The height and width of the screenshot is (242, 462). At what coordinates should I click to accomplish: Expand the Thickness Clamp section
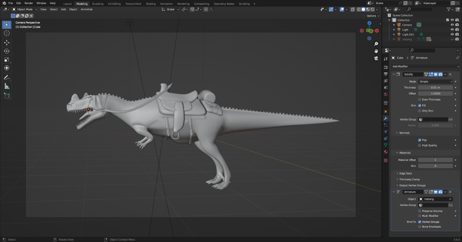[x=409, y=179]
